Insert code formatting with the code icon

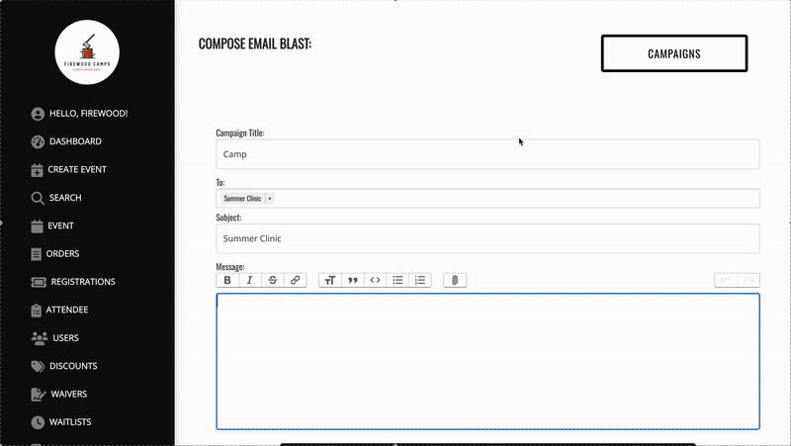[x=375, y=280]
